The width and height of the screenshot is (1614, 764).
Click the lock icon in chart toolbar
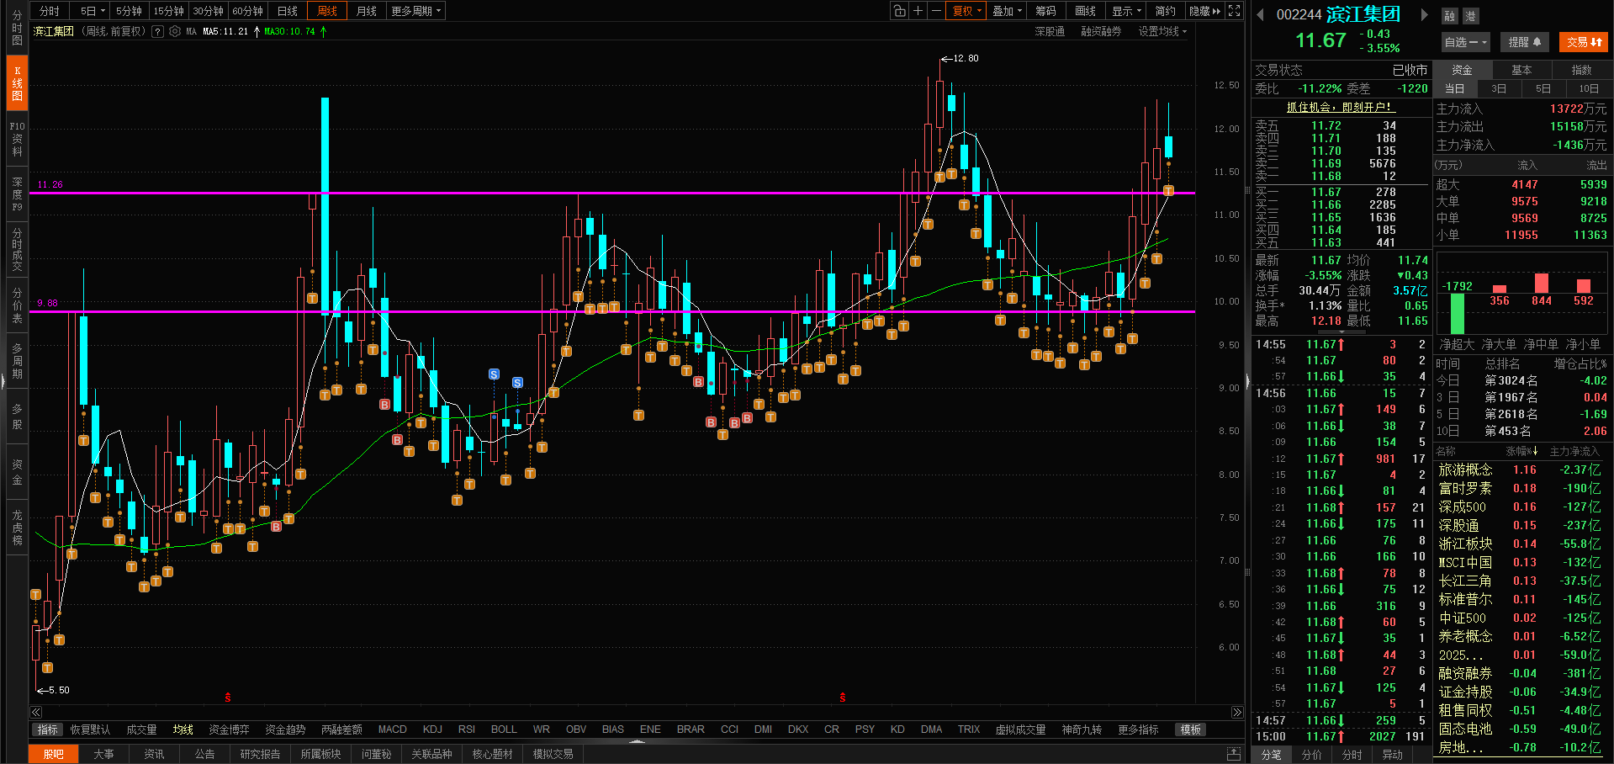[x=899, y=11]
